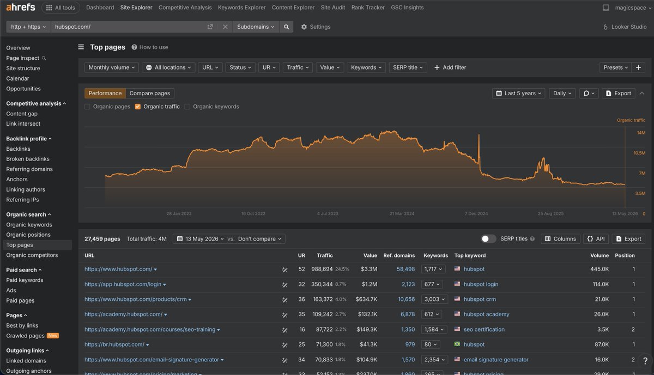Click inspect icon for email-signature-generator row

pyautogui.click(x=284, y=360)
